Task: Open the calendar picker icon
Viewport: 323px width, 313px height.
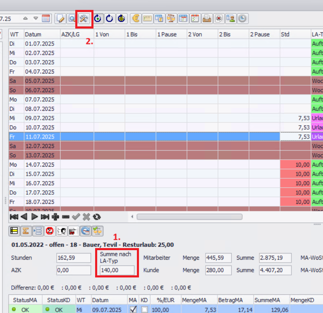Action: [x=46, y=18]
